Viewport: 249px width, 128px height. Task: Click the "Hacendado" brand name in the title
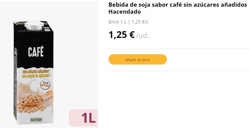click(124, 12)
